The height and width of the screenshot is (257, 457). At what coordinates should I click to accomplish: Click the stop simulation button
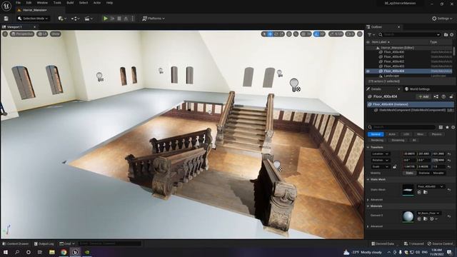click(x=119, y=19)
